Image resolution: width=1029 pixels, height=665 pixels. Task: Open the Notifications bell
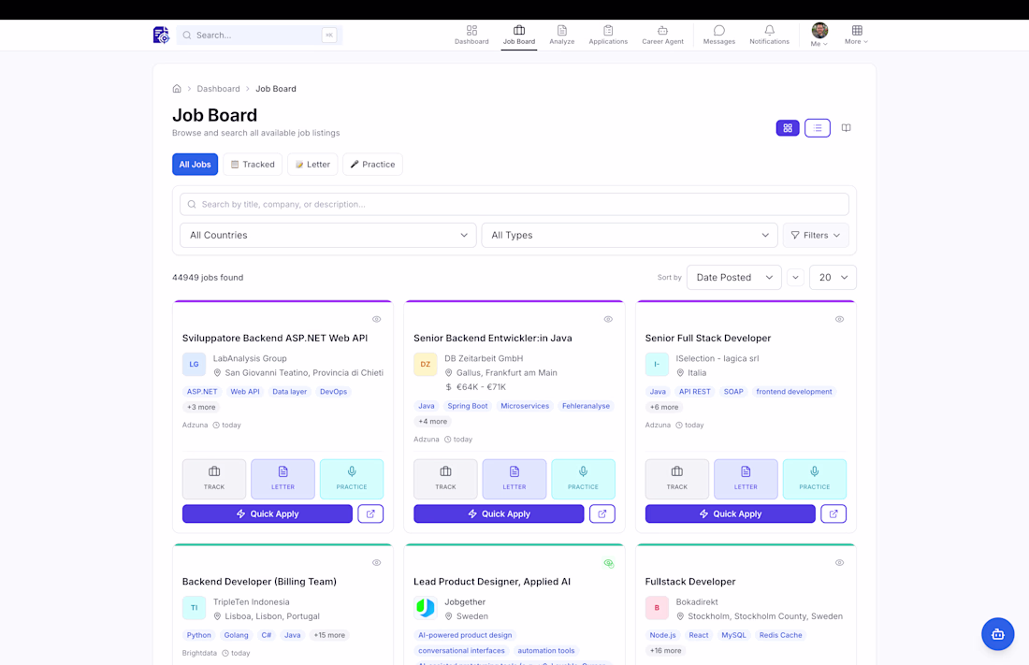tap(769, 35)
